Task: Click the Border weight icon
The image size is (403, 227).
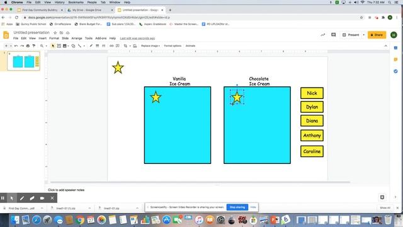Action: (x=98, y=46)
